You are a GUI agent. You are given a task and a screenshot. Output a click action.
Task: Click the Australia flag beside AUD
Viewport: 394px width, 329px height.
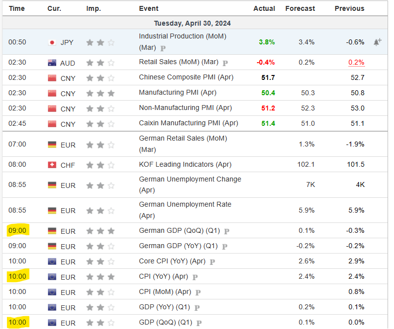pyautogui.click(x=52, y=63)
